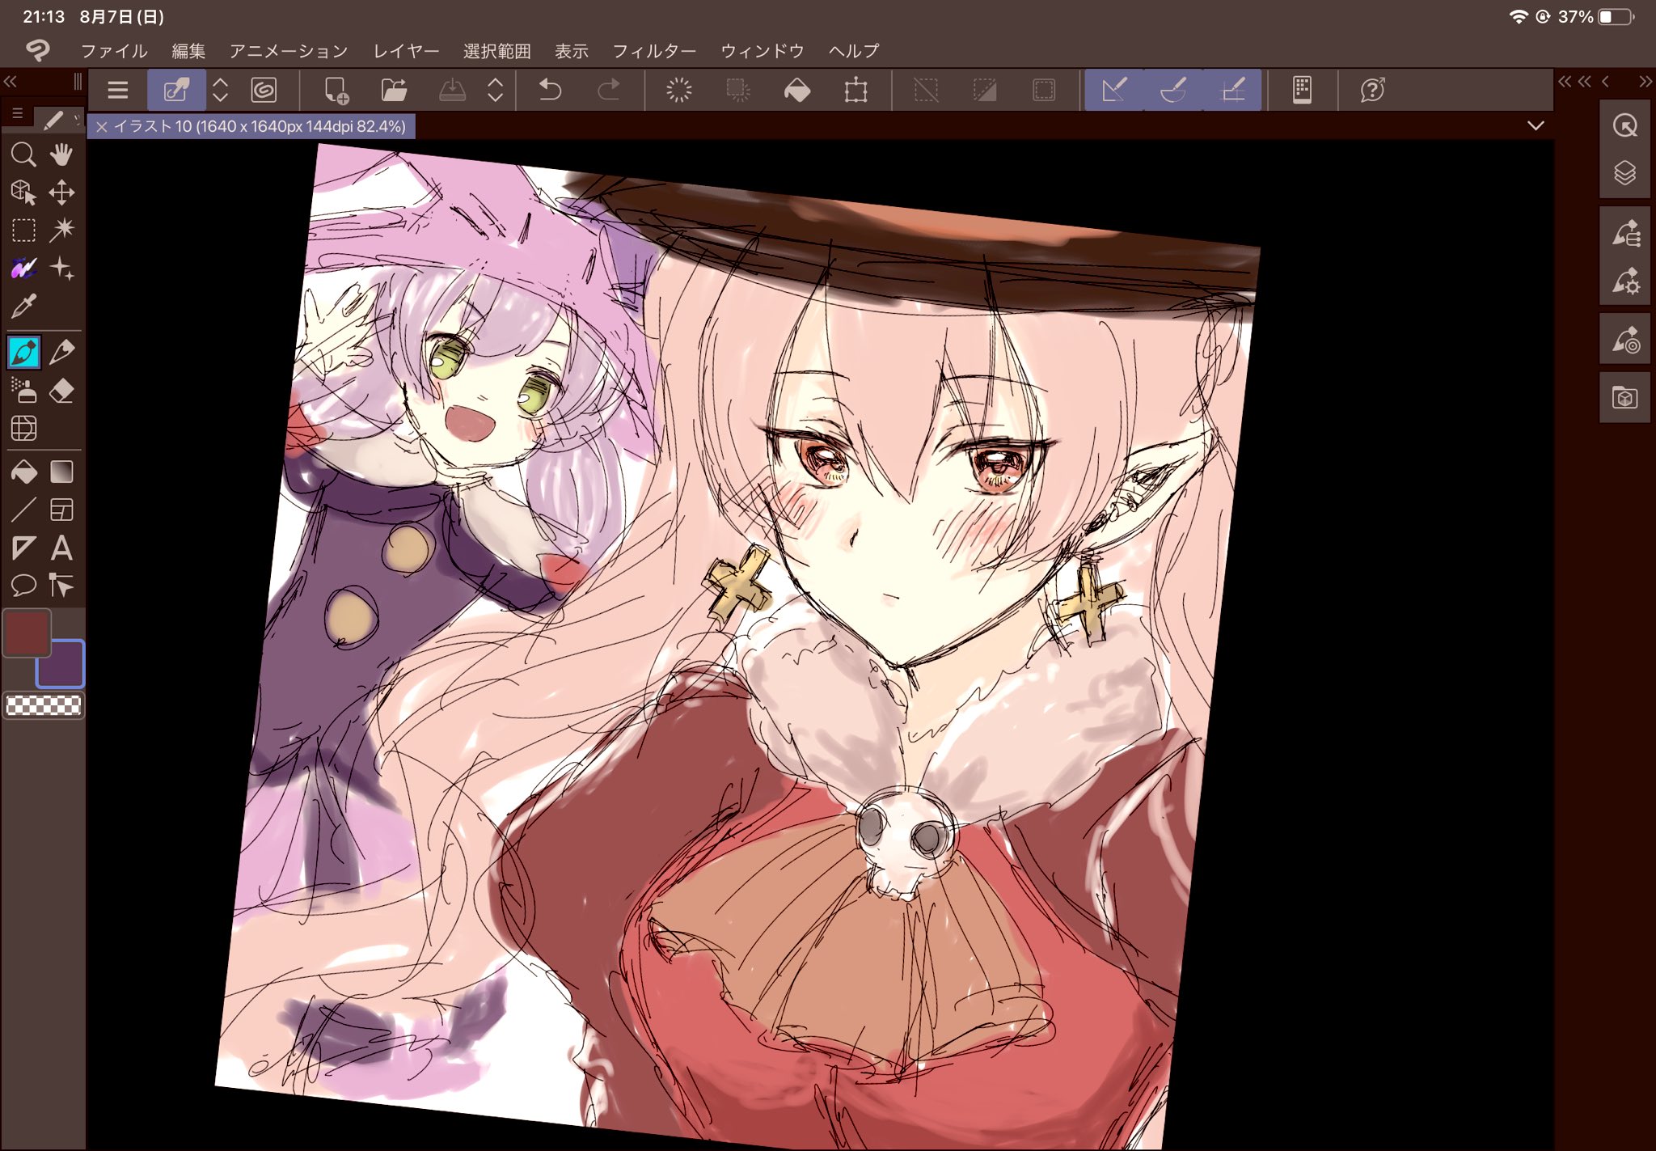1656x1151 pixels.
Task: Open the 選択範囲 menu
Action: (x=496, y=51)
